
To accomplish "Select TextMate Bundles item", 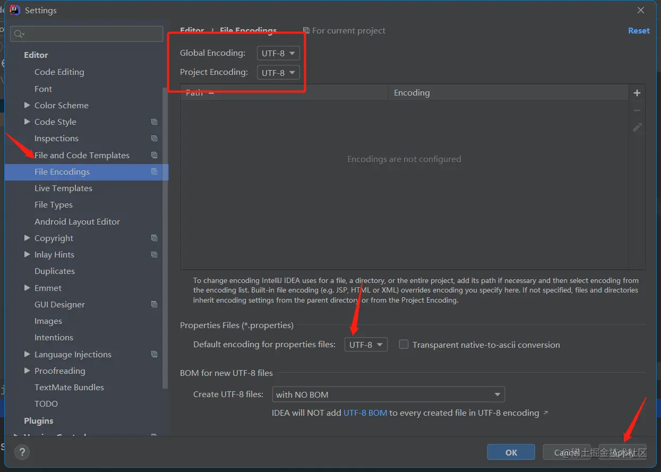I will [x=69, y=387].
